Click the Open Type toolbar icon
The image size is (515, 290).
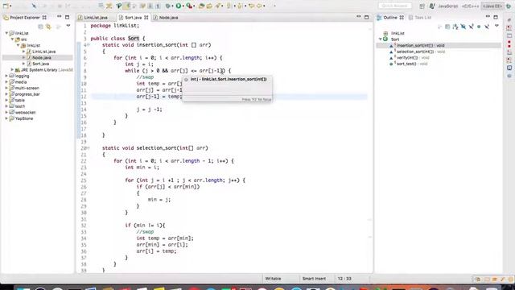(201, 6)
